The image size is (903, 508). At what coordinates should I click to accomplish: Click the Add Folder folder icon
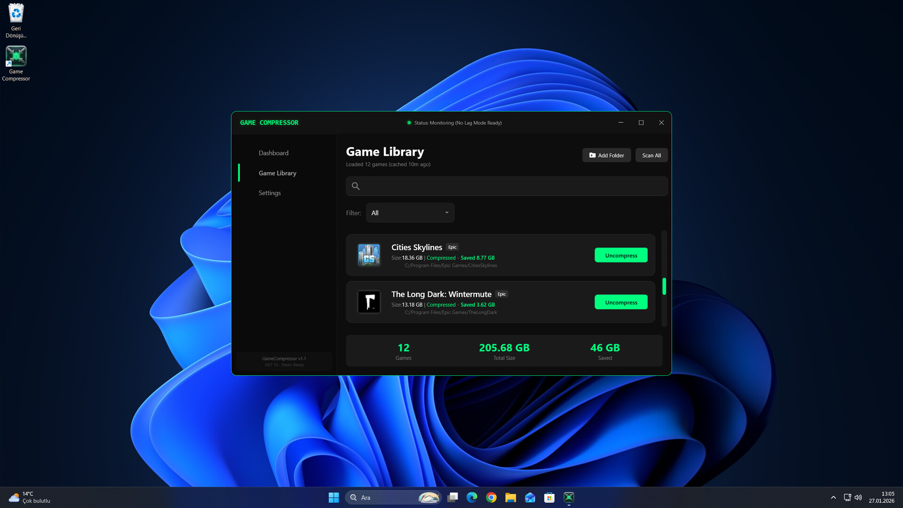pos(592,155)
